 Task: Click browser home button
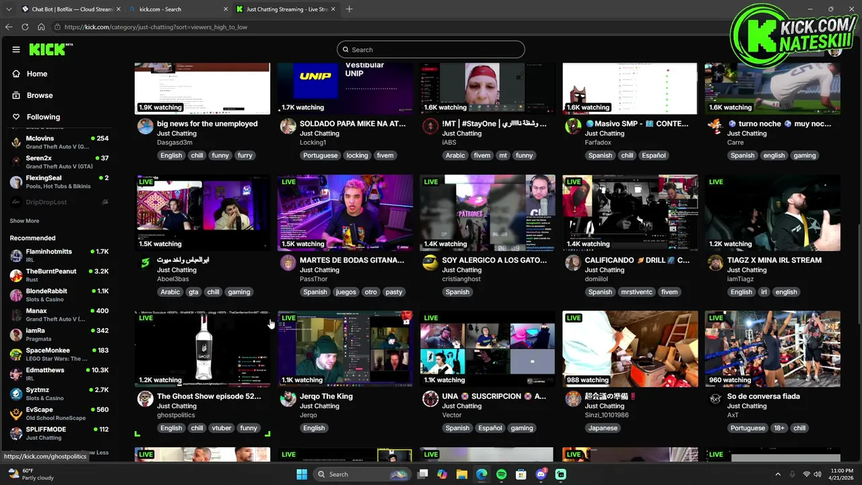(41, 27)
